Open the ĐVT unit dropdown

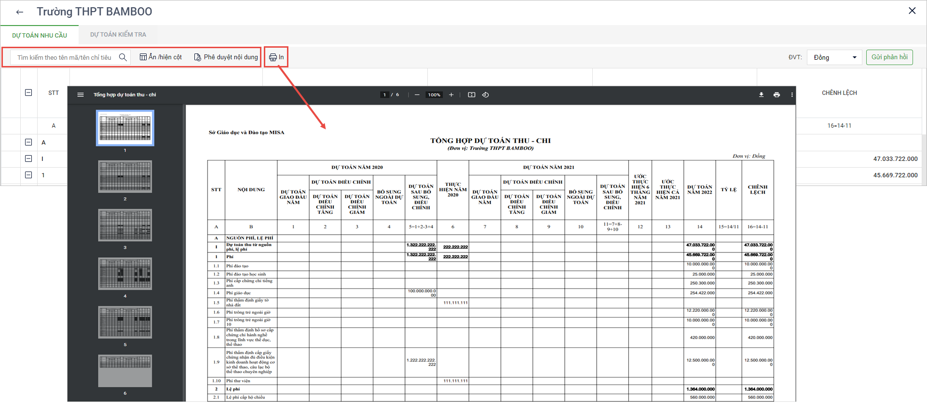point(834,57)
